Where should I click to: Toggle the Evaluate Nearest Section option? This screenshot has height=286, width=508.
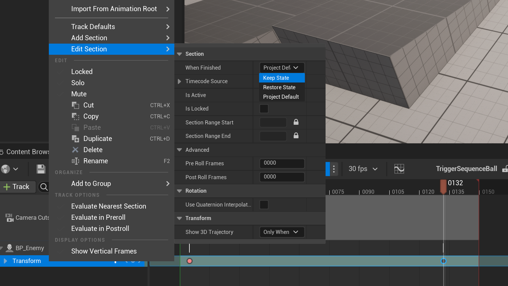pyautogui.click(x=109, y=206)
